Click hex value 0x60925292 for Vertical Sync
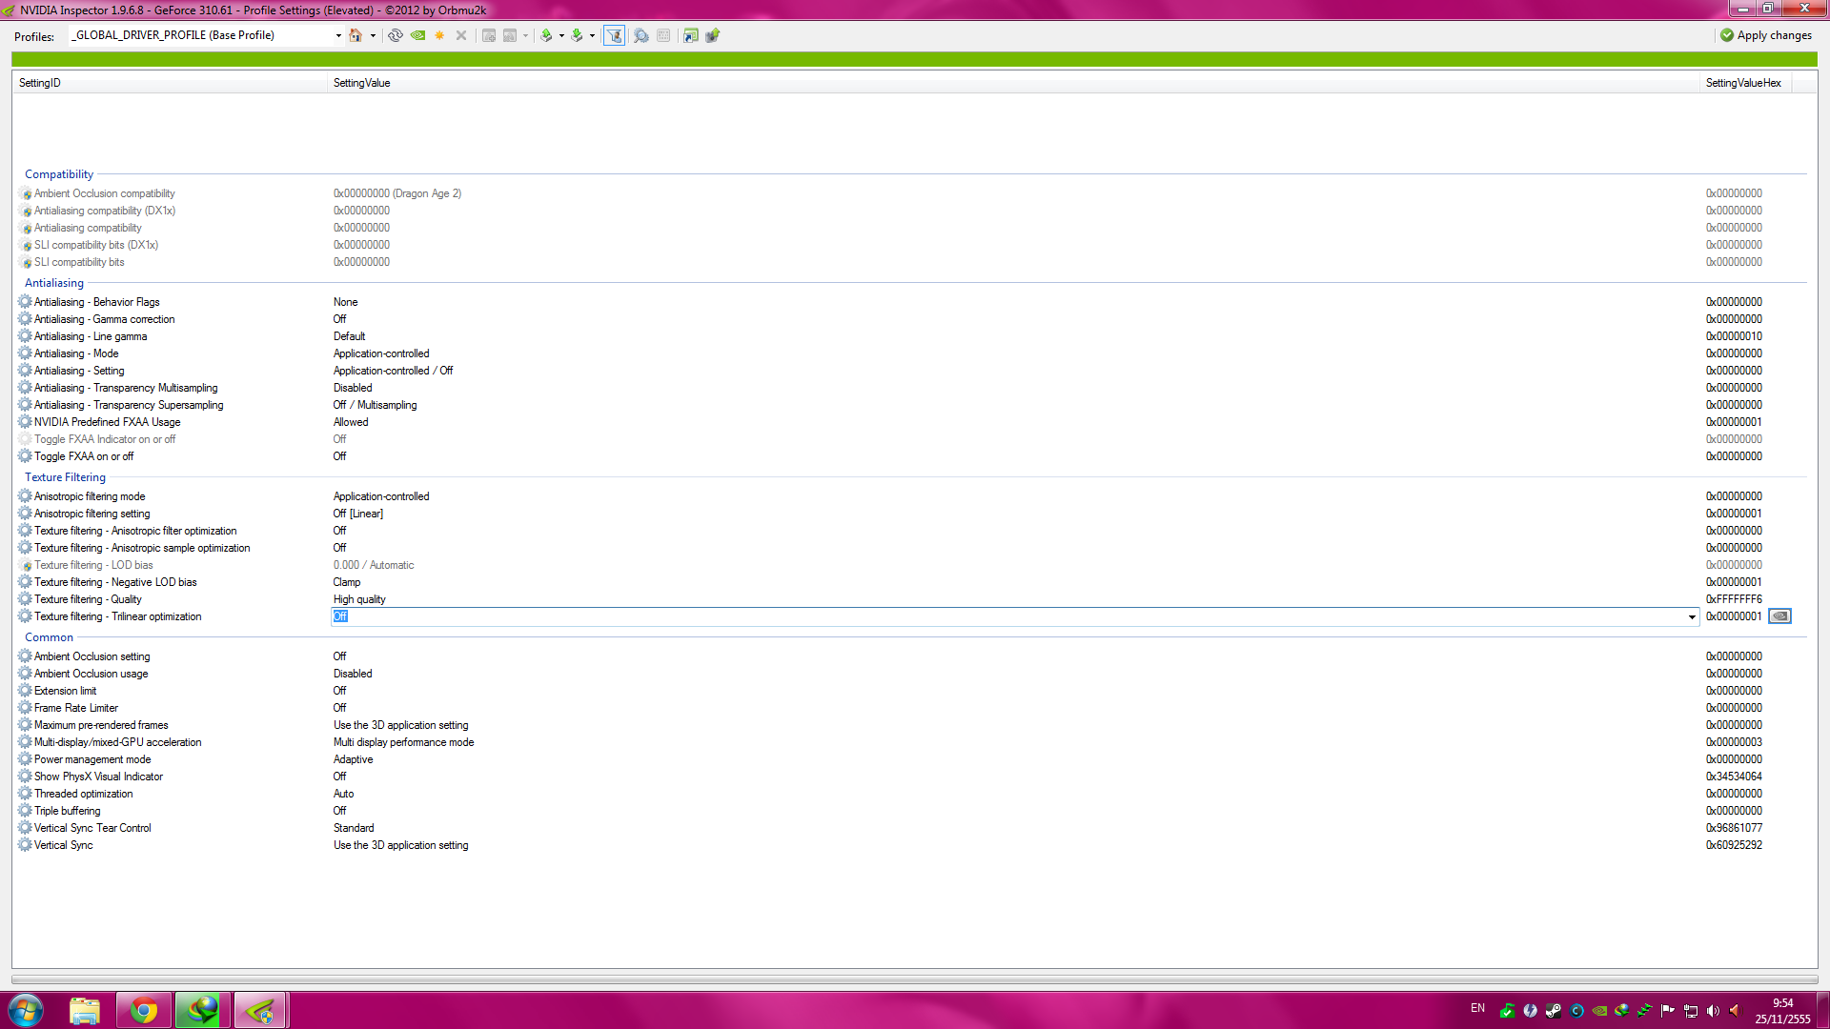 coord(1734,845)
